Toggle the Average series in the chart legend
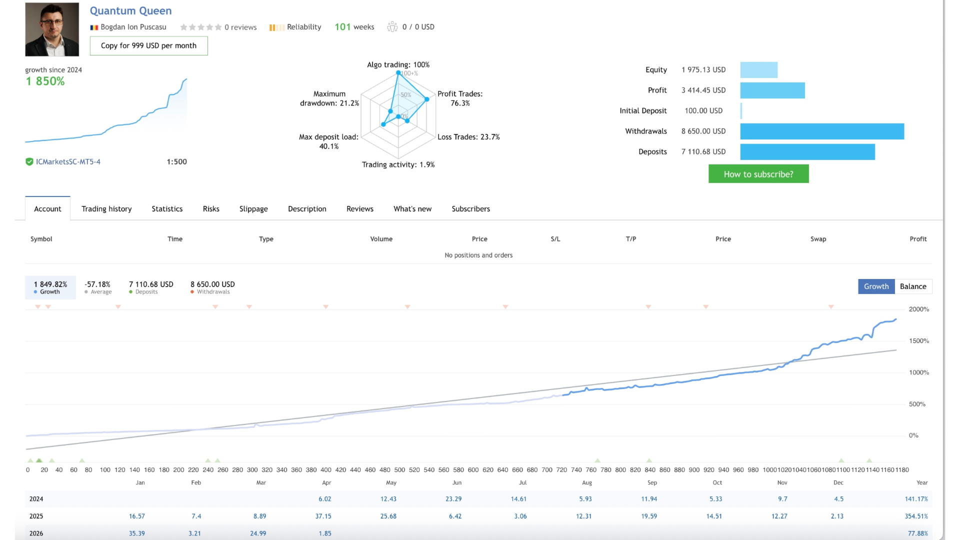The height and width of the screenshot is (540, 960). tap(98, 287)
